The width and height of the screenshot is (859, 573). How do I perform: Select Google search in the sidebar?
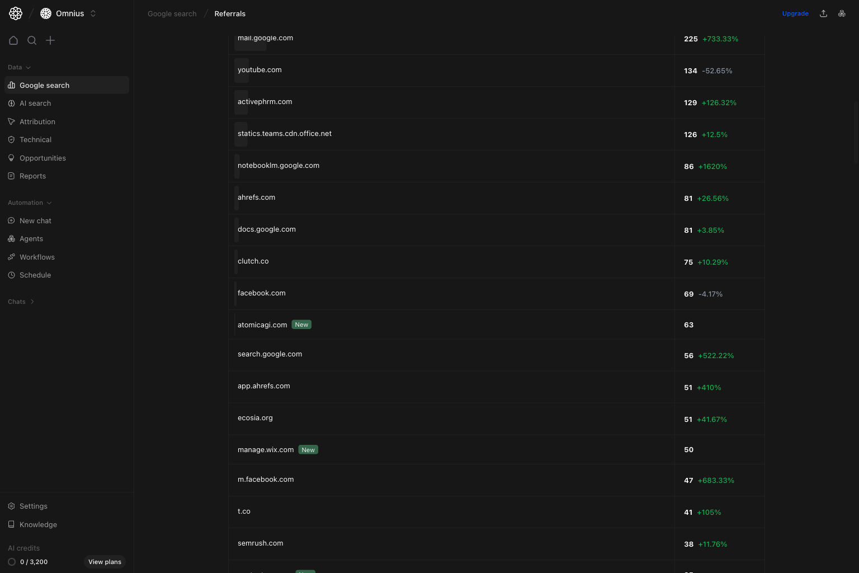click(44, 85)
